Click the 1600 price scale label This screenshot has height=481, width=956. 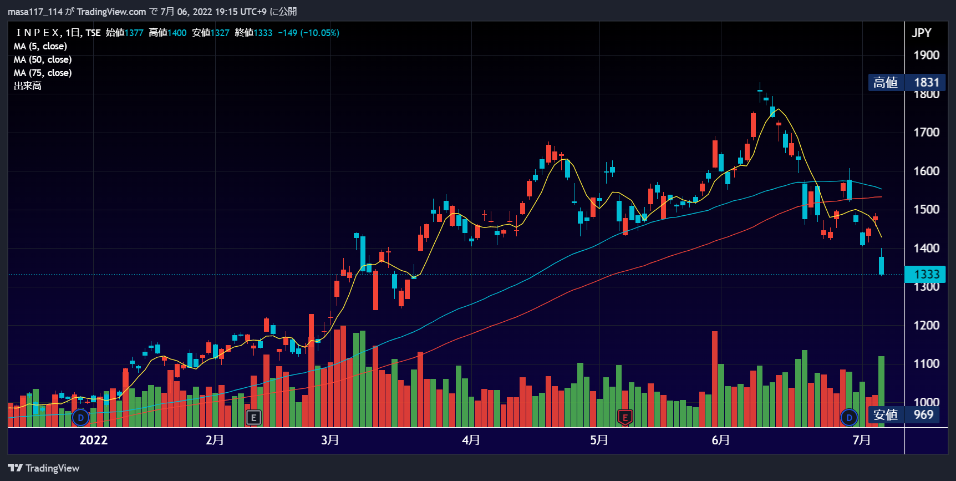pyautogui.click(x=927, y=171)
